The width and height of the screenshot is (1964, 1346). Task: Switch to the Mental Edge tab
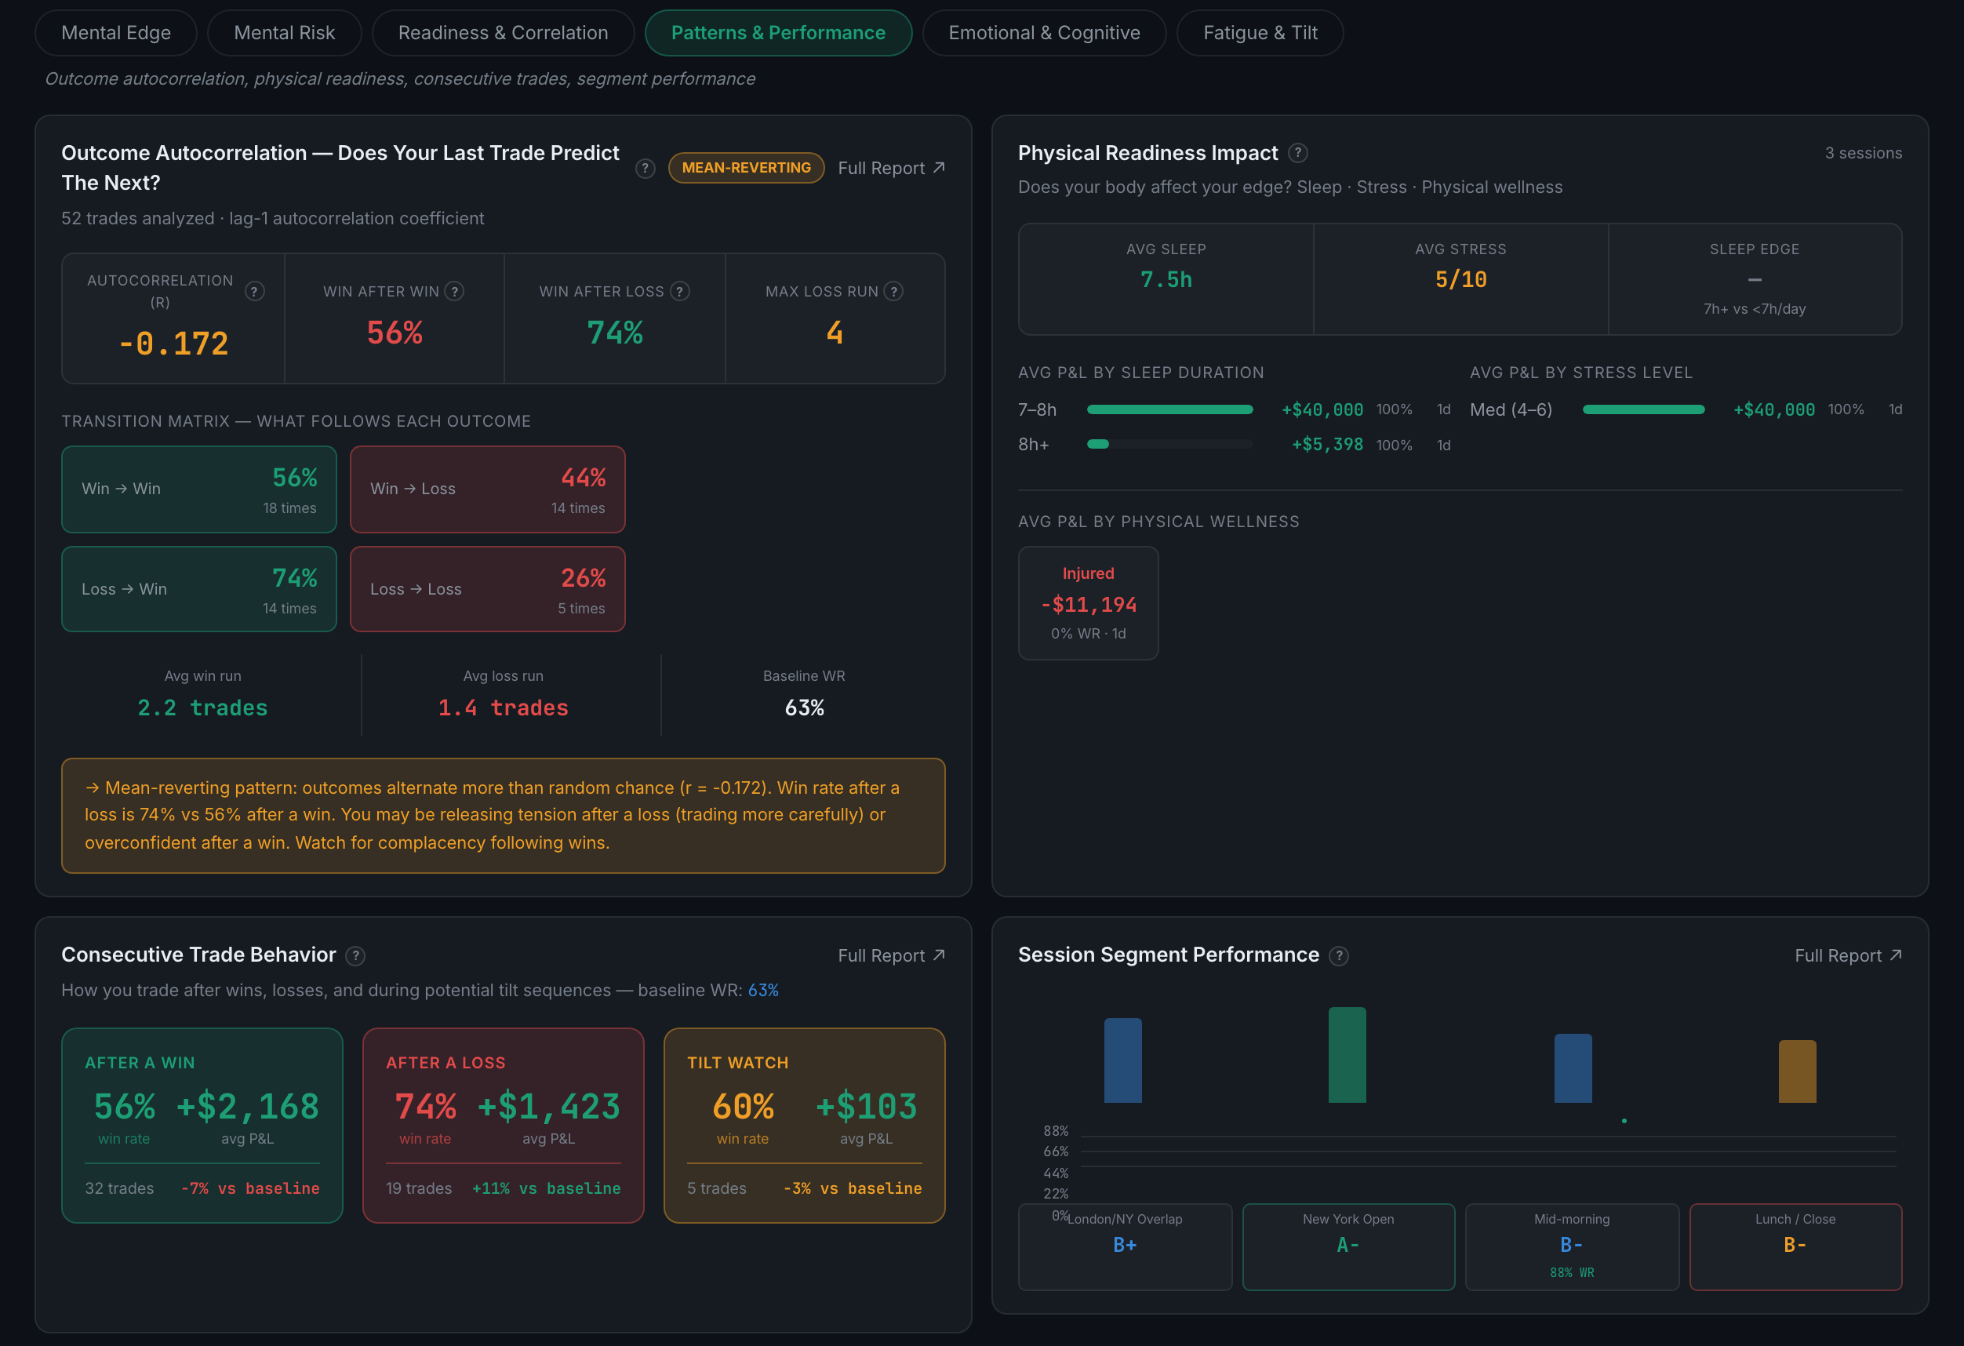[116, 33]
